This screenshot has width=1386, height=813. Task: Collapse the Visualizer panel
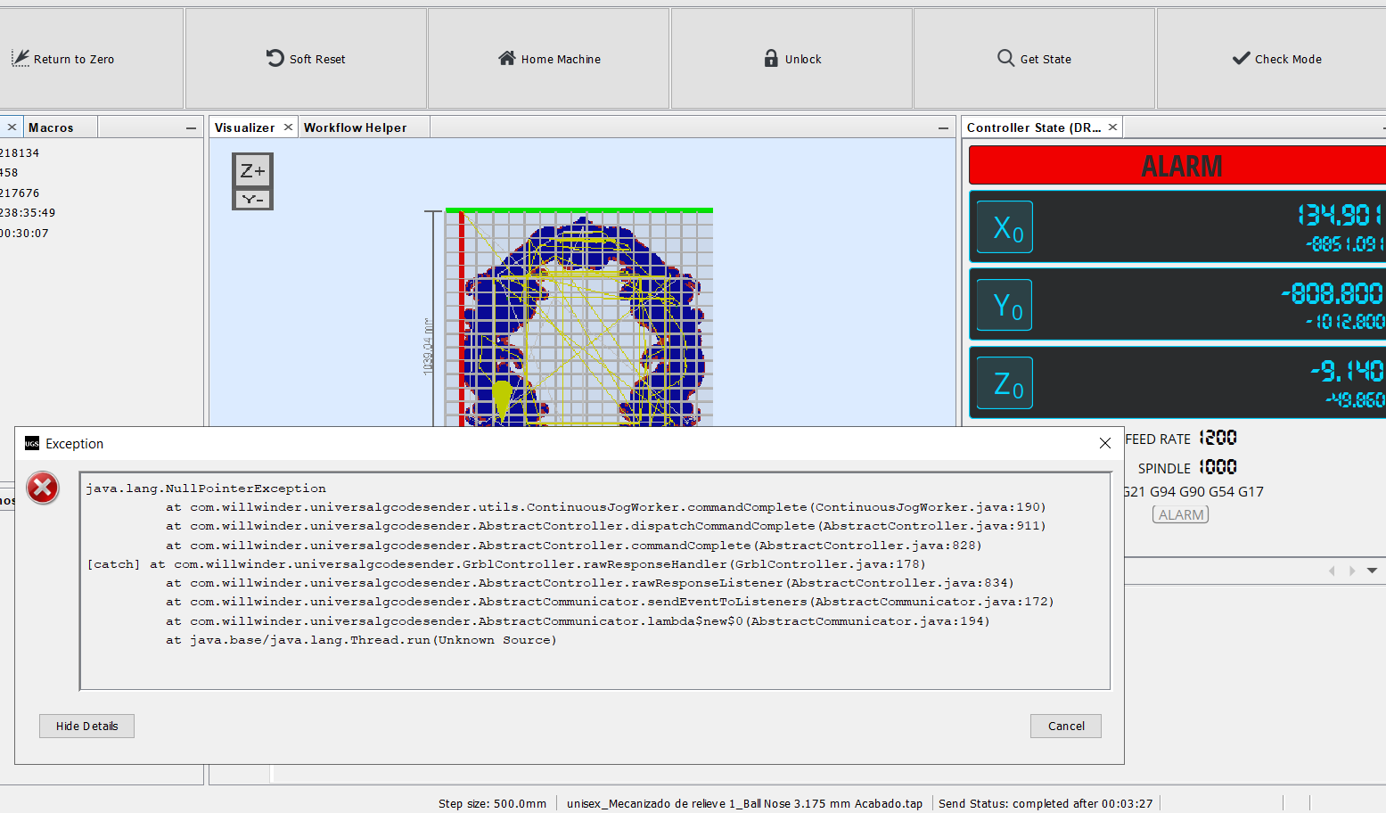pos(943,127)
